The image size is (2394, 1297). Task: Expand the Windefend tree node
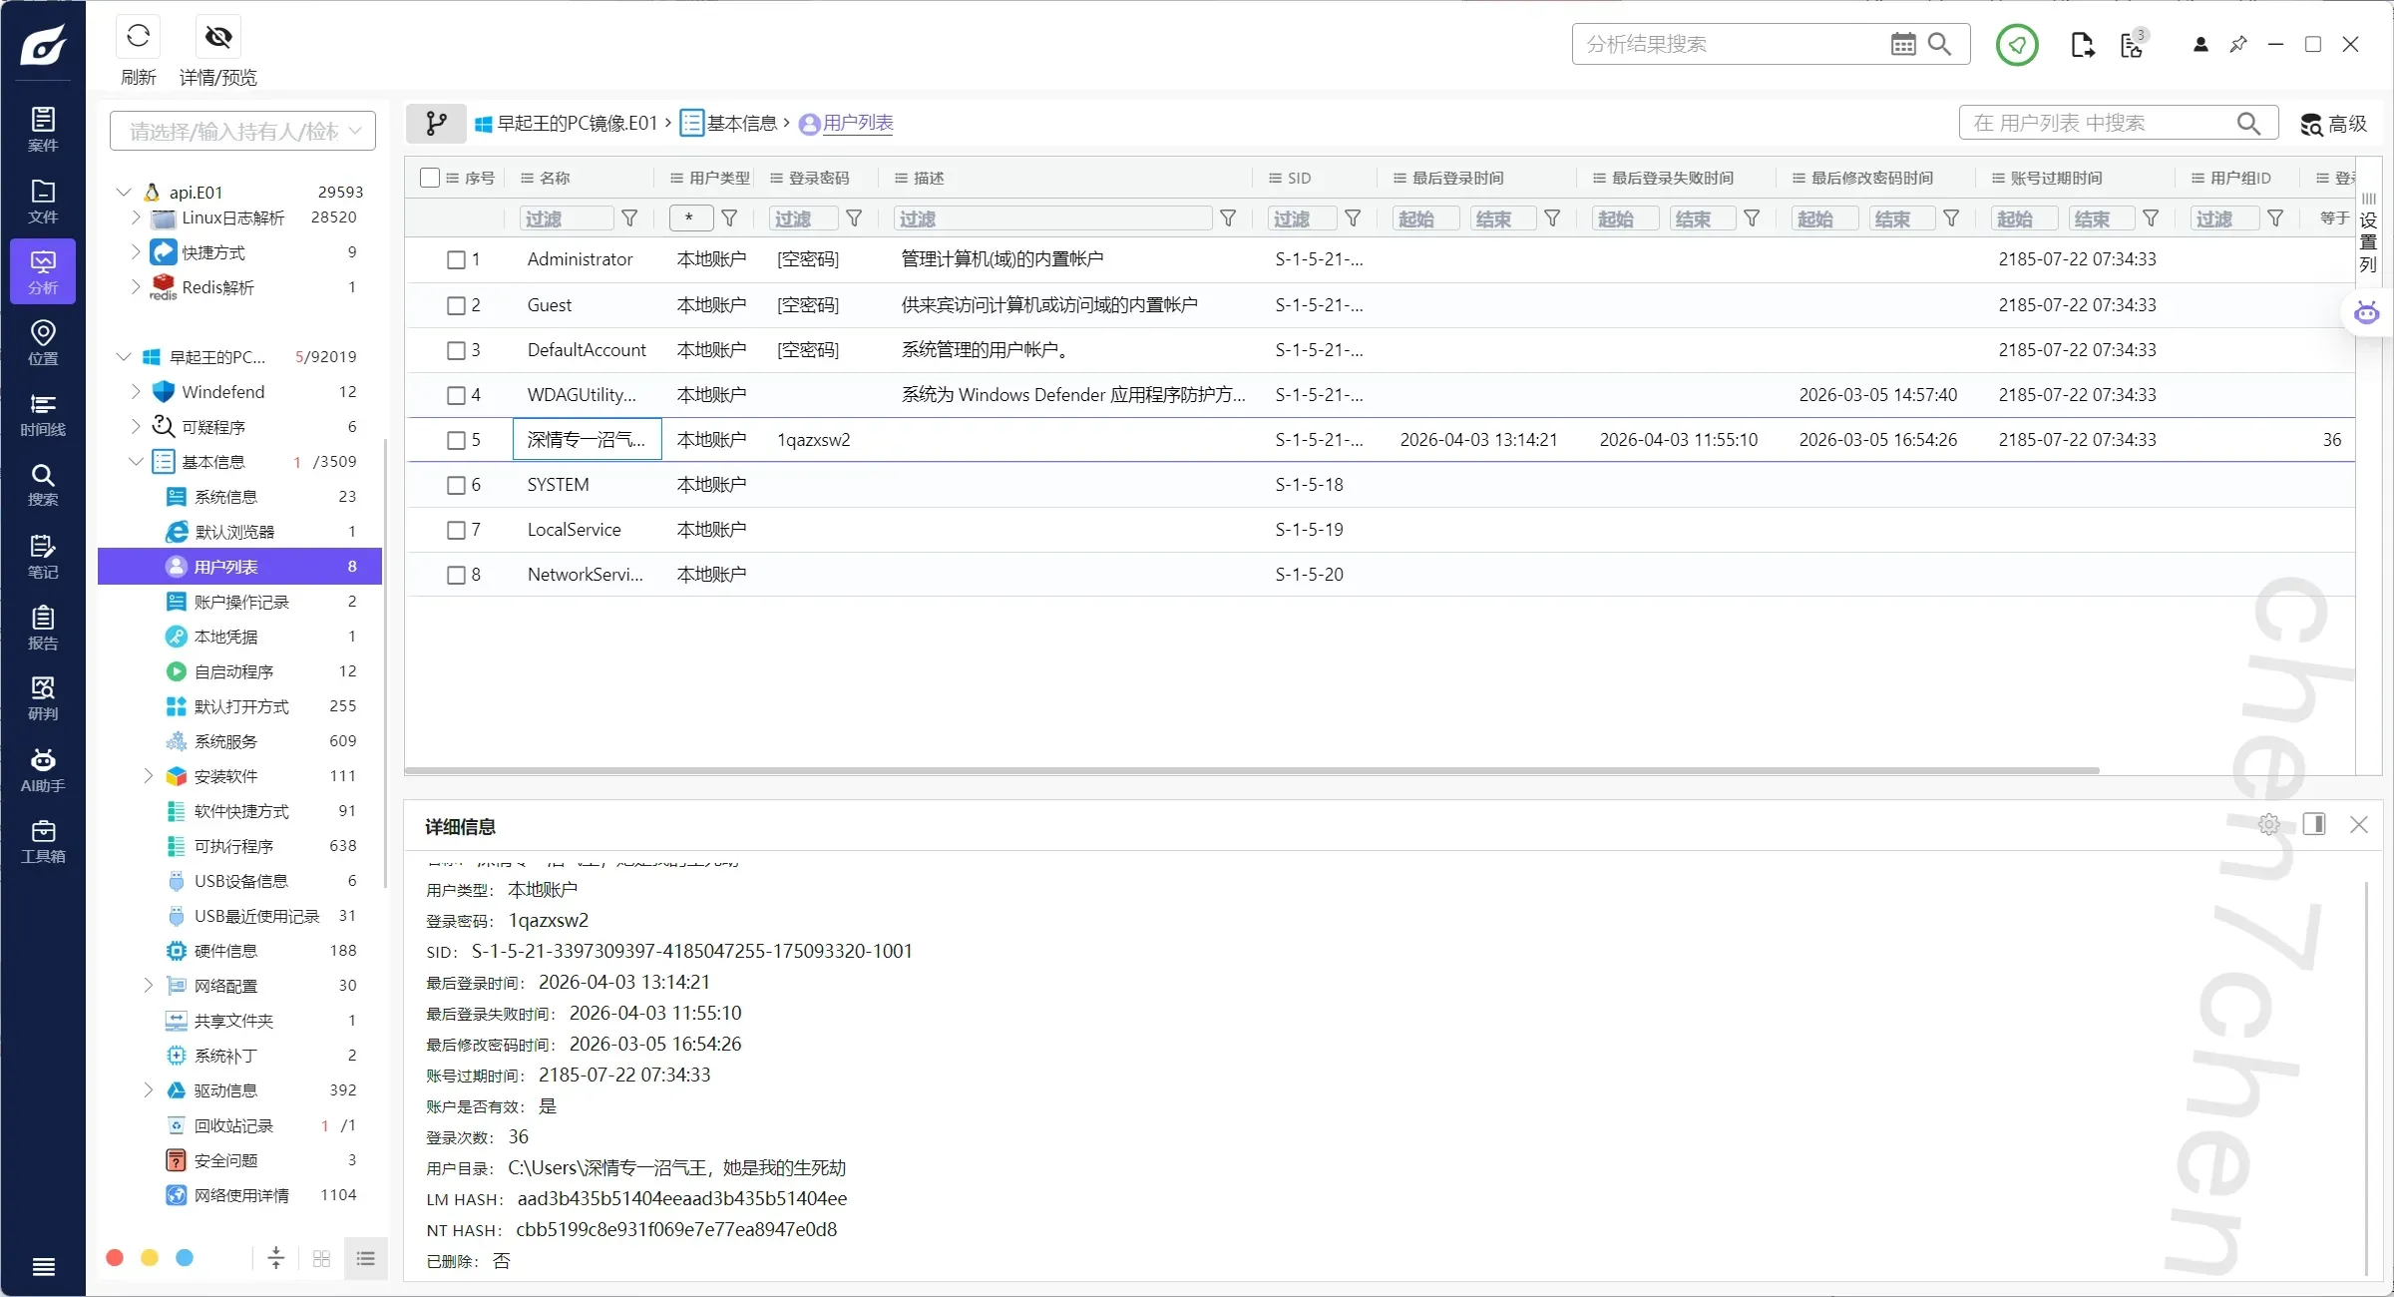136,392
